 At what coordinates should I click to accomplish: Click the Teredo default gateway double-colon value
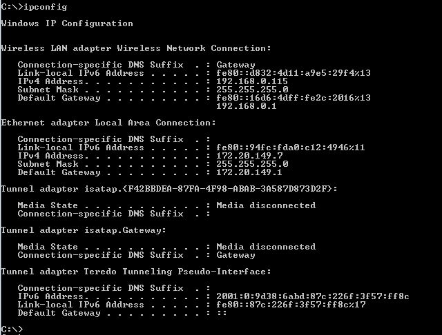(222, 312)
